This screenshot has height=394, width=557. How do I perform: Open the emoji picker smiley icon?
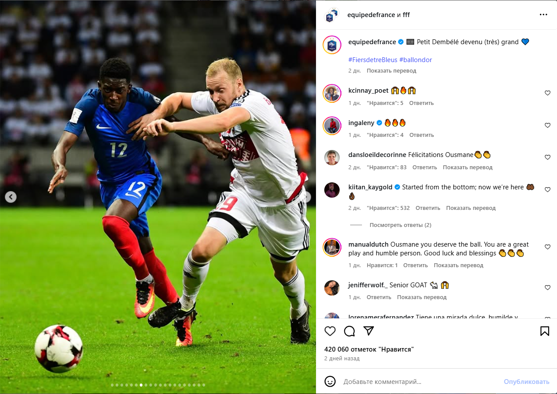coord(330,381)
